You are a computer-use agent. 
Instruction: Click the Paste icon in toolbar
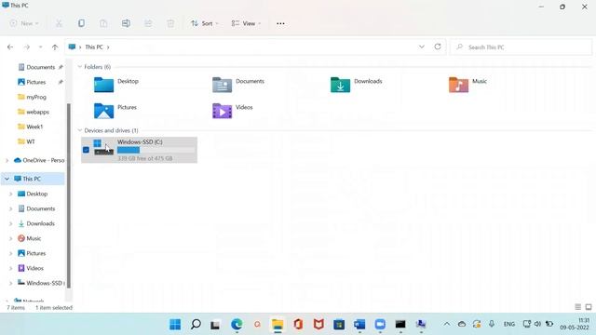pyautogui.click(x=103, y=23)
